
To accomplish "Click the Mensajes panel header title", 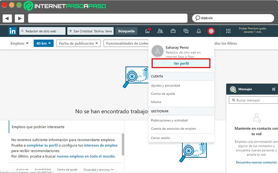I will click(245, 89).
